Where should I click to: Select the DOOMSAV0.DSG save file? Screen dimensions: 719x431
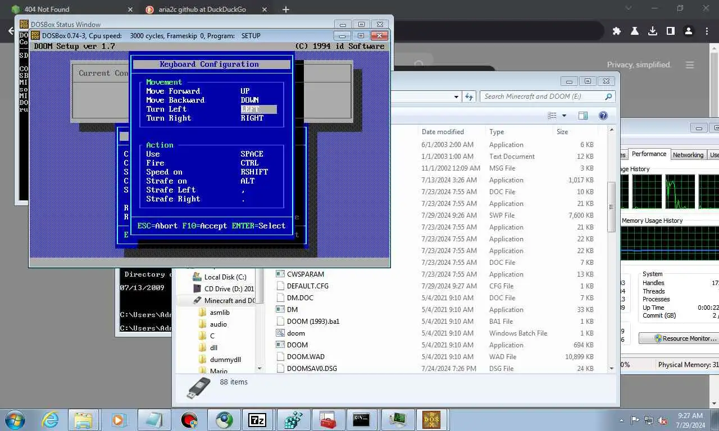pyautogui.click(x=312, y=369)
